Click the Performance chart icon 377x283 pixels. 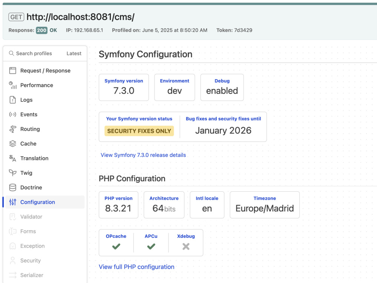point(12,85)
